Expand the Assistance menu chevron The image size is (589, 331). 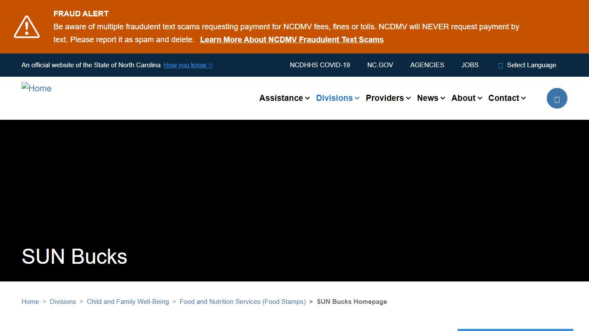coord(307,98)
